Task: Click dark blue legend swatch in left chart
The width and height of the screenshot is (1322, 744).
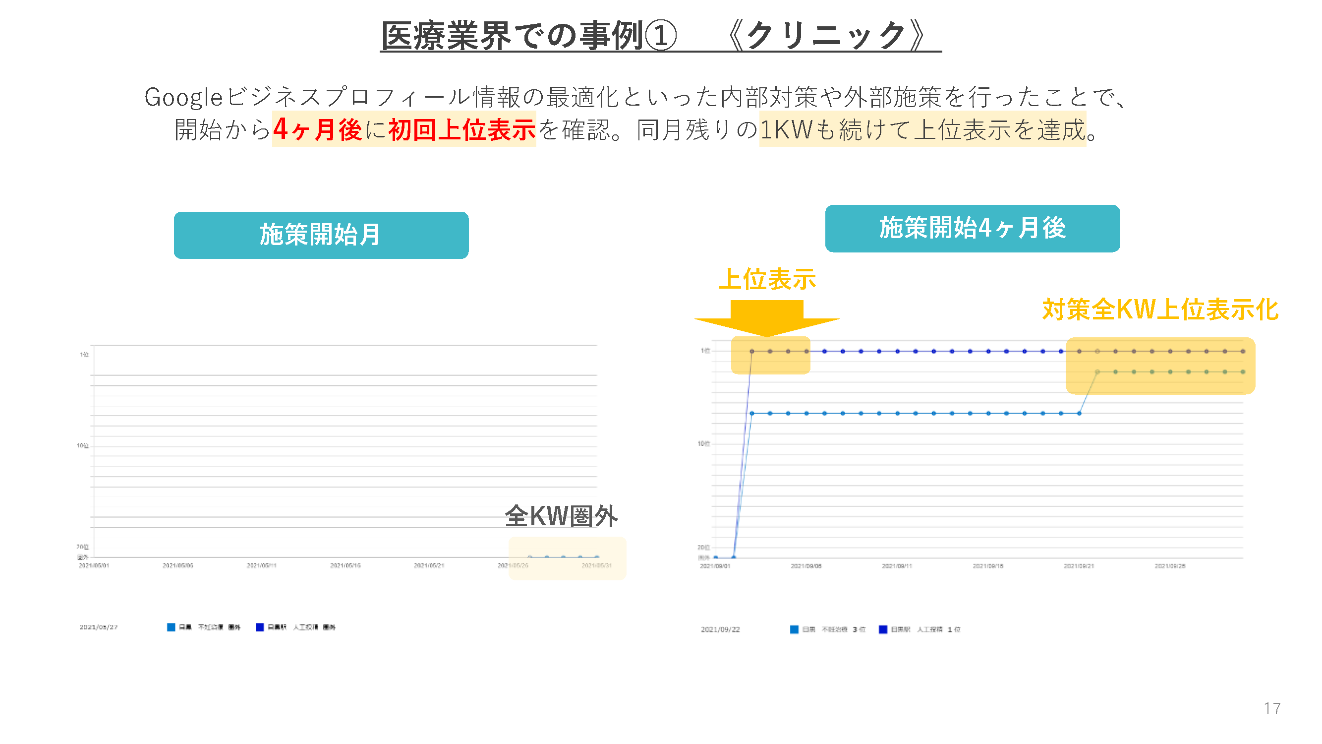Action: [260, 627]
